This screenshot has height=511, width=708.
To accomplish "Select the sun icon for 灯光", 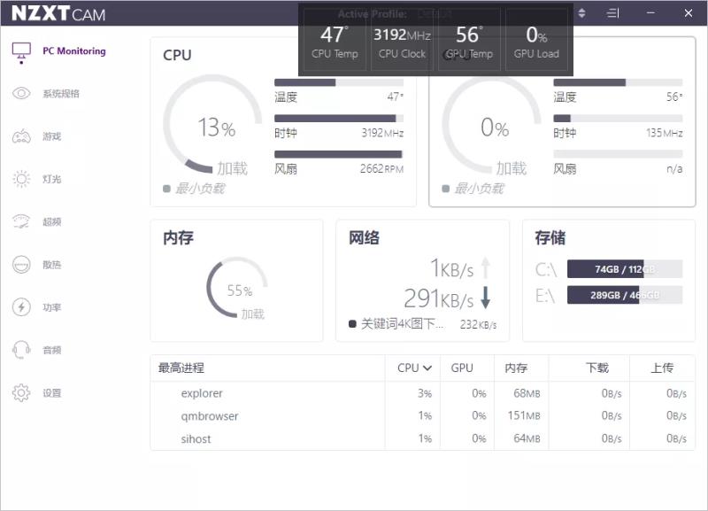I will [21, 179].
